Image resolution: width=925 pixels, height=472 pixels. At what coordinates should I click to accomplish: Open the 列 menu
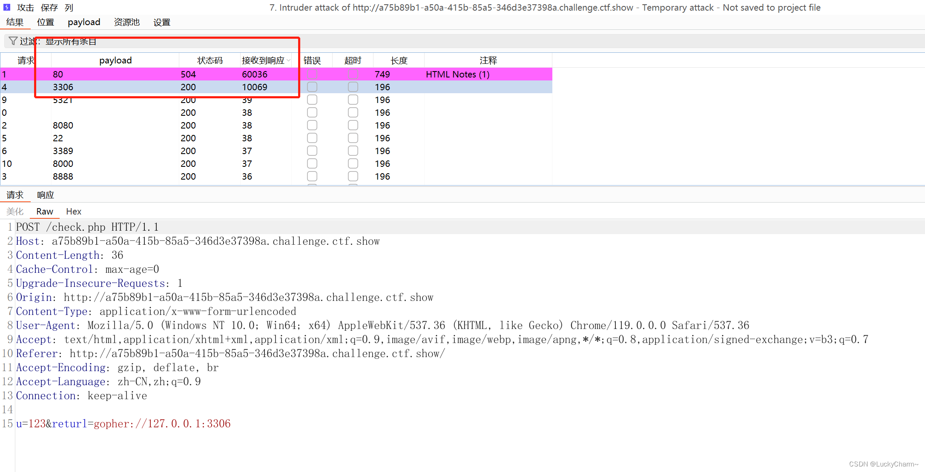coord(69,8)
